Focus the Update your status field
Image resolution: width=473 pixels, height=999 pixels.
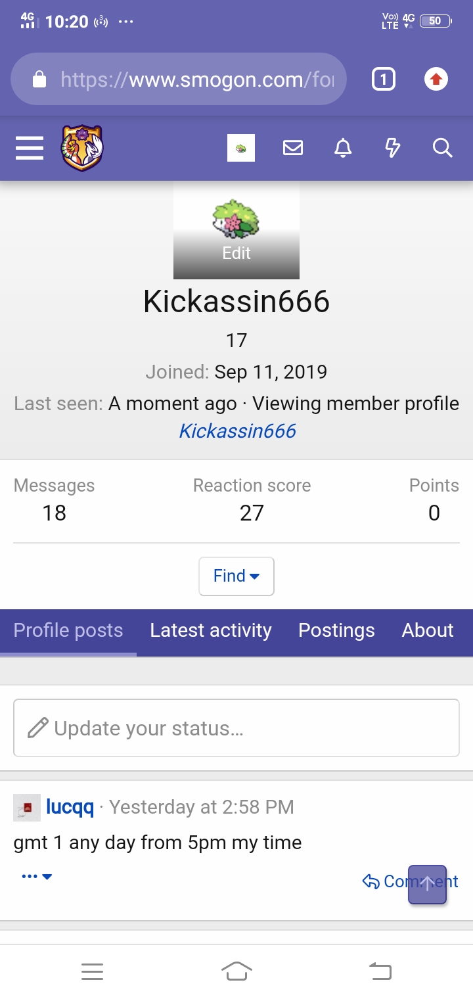point(236,728)
